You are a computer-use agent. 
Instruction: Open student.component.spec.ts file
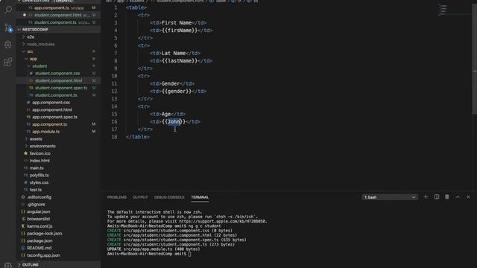61,88
